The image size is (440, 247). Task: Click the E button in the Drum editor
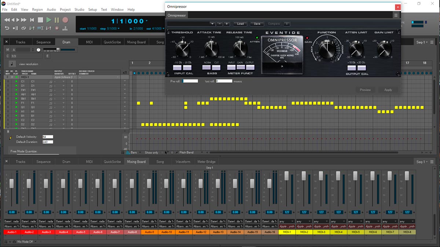[47, 56]
